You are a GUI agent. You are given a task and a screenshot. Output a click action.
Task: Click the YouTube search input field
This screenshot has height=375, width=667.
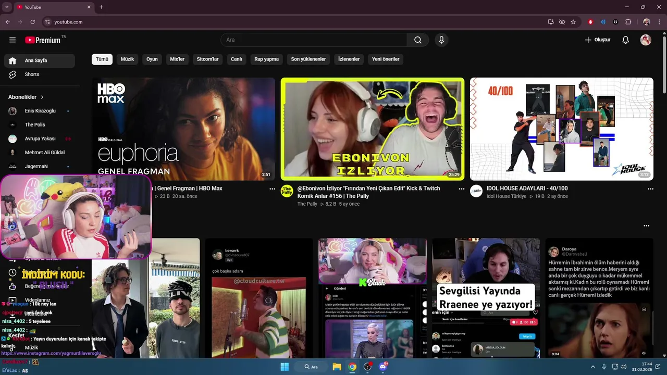pyautogui.click(x=314, y=40)
